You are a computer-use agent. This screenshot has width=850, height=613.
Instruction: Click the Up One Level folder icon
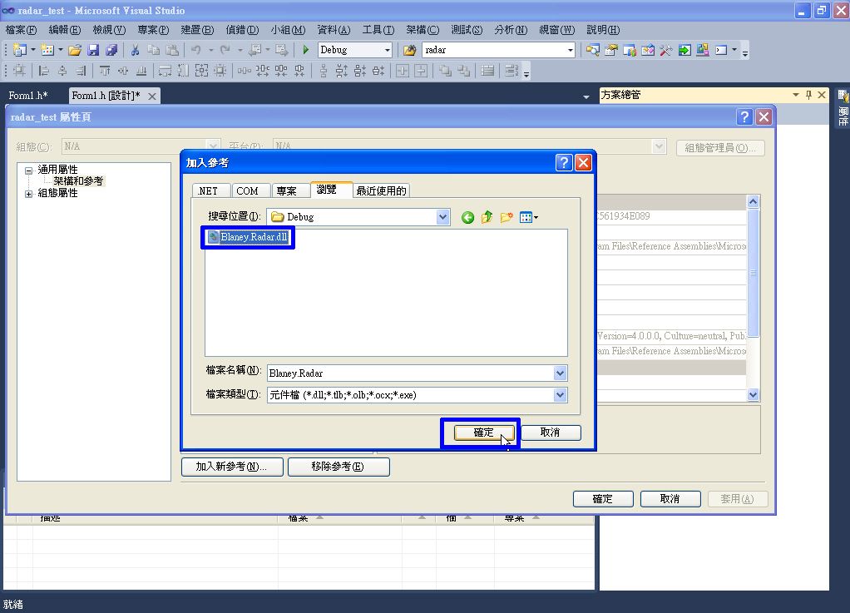point(487,216)
